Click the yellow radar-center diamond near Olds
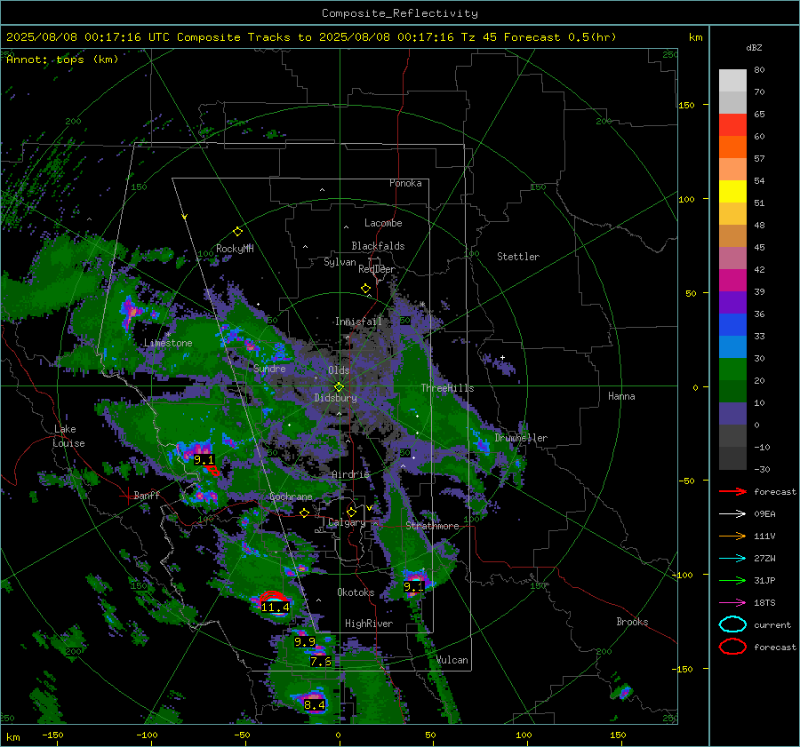 339,387
